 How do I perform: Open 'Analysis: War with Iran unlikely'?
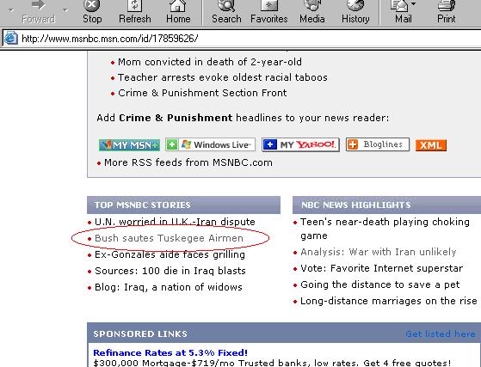pos(379,252)
